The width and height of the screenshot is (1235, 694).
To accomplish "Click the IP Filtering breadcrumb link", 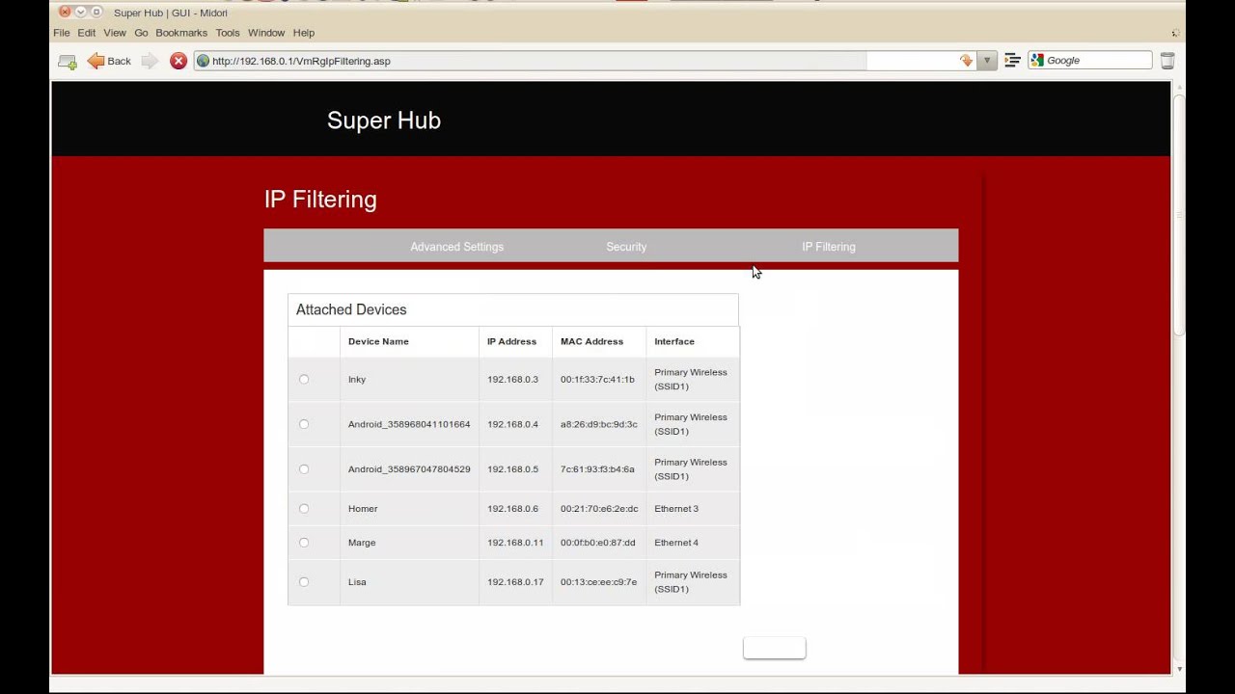I will click(x=829, y=247).
